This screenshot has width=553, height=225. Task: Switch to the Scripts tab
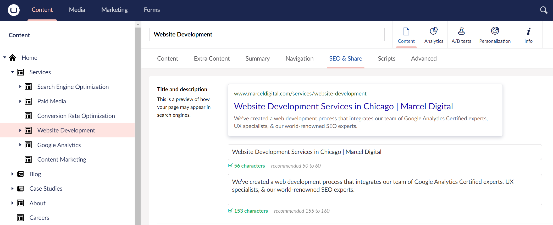tap(386, 58)
